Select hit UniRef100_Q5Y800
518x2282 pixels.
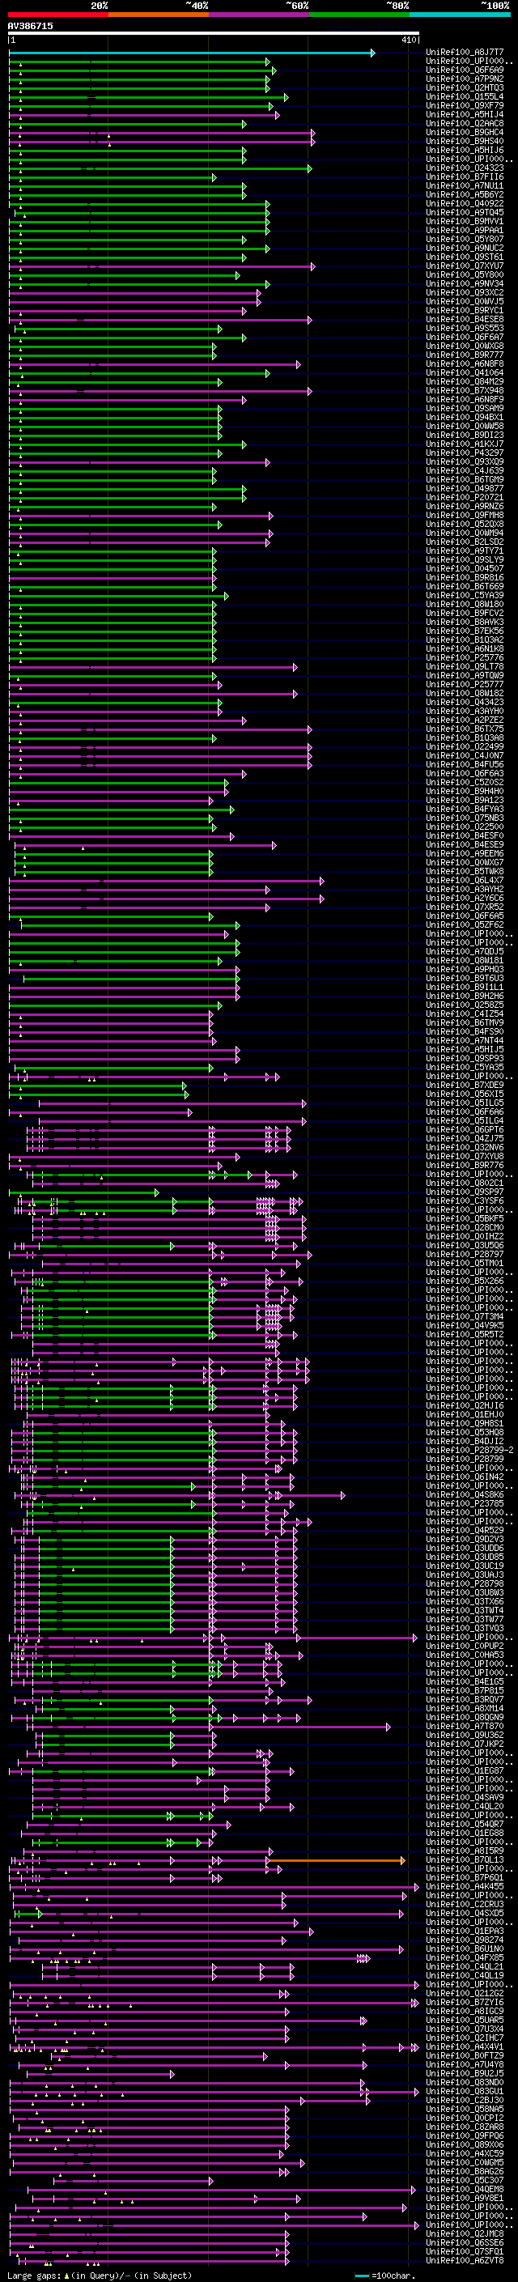[x=465, y=274]
